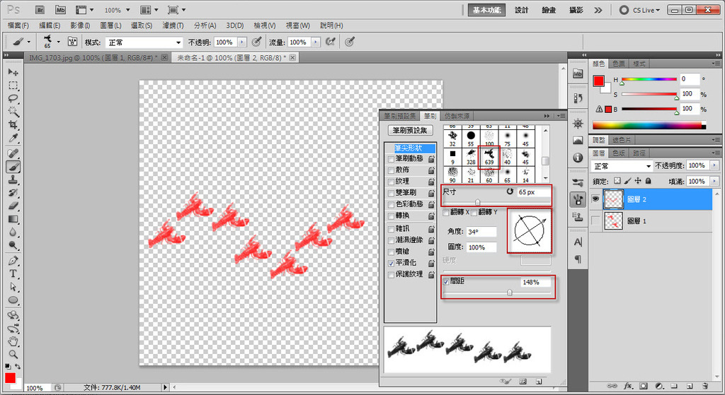The width and height of the screenshot is (725, 395).
Task: Select the Eyedropper tool
Action: tap(13, 138)
